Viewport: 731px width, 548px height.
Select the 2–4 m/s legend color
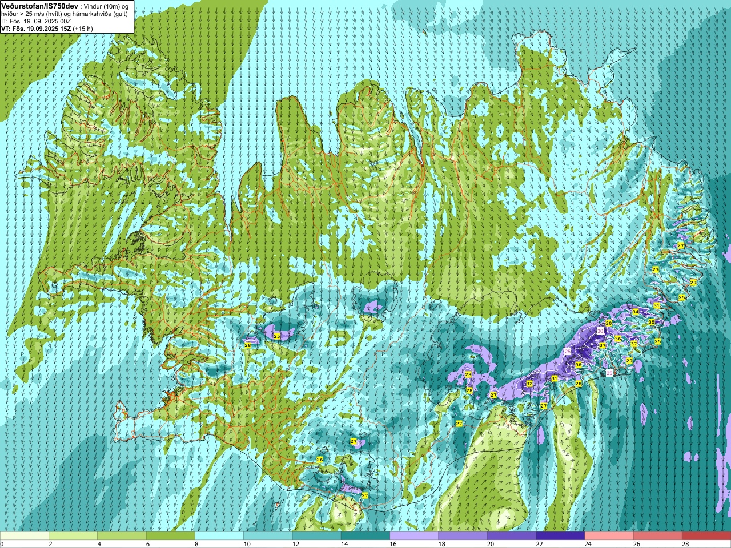coord(73,536)
